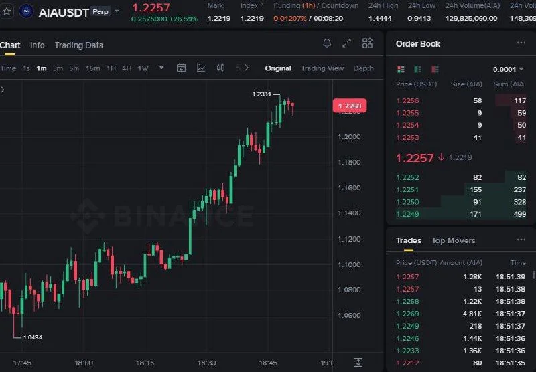Open the layout grid settings icon
The image size is (536, 372).
[367, 43]
